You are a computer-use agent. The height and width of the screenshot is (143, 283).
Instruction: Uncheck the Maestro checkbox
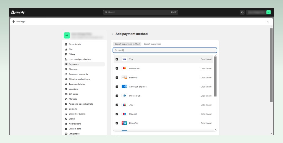tap(117, 114)
